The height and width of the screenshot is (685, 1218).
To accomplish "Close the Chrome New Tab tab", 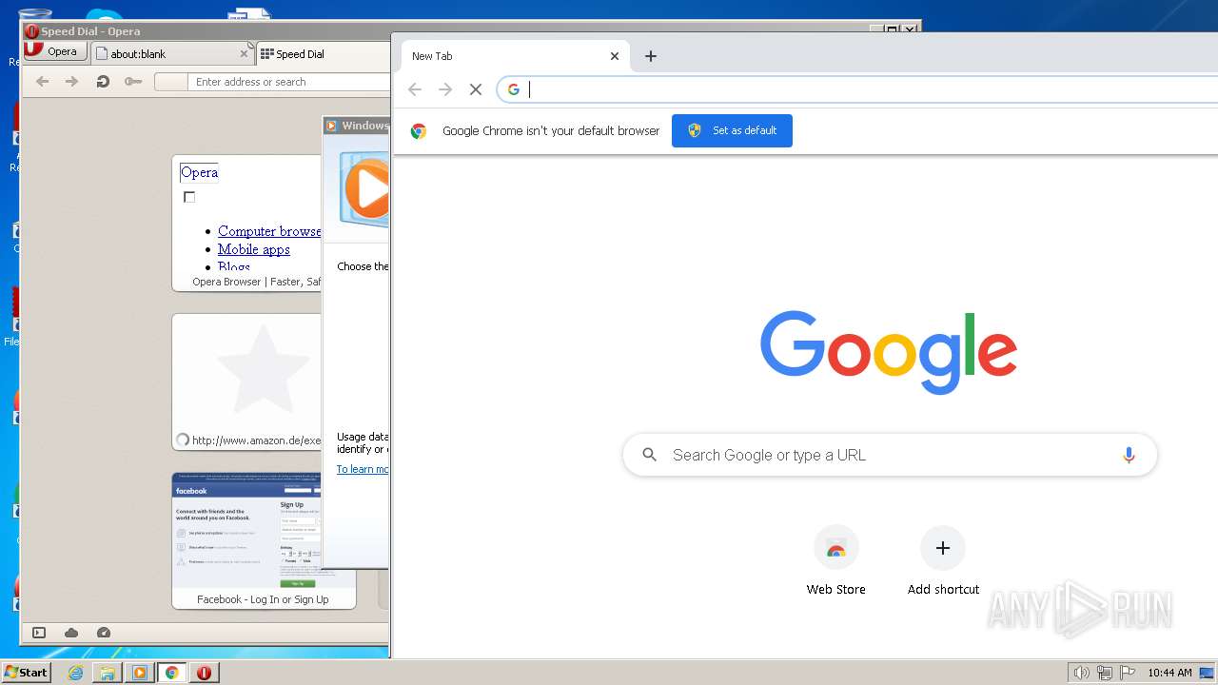I will pyautogui.click(x=615, y=56).
